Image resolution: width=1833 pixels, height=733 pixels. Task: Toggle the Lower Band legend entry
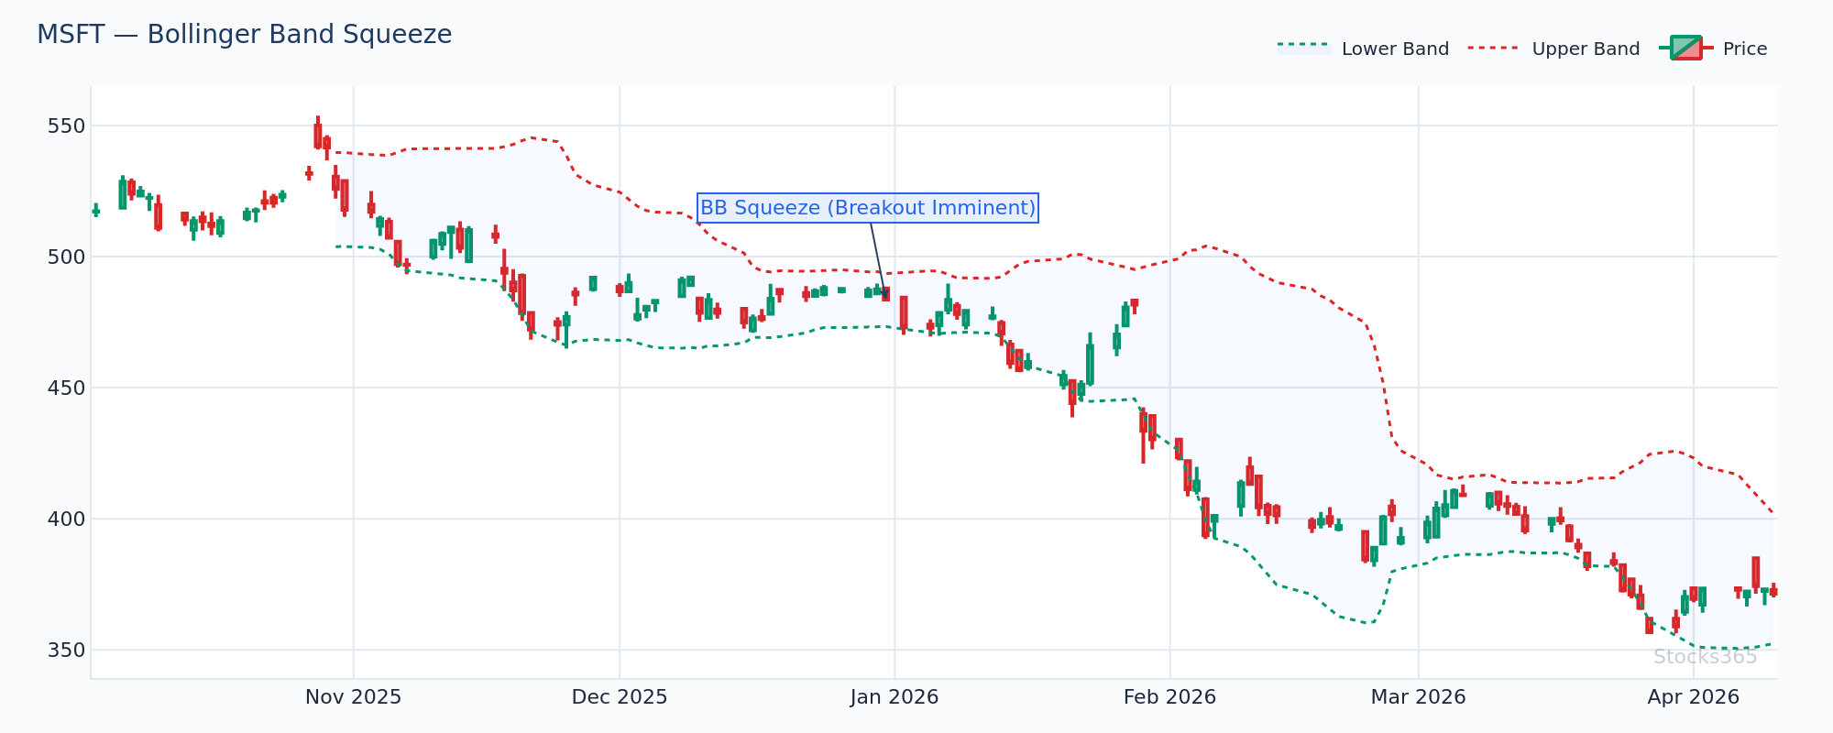coord(1364,49)
